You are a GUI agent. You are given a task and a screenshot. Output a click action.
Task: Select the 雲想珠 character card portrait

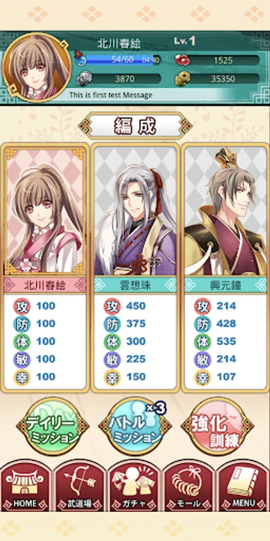[x=135, y=210]
